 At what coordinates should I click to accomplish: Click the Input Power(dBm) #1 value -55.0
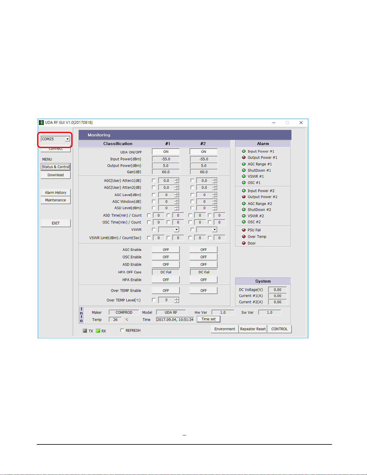166,159
